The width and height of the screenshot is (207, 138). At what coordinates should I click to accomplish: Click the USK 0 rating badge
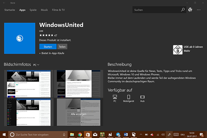click(x=178, y=50)
